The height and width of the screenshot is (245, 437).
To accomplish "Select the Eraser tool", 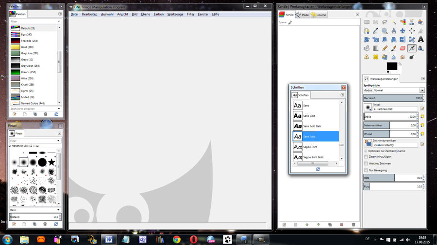I will point(403,48).
